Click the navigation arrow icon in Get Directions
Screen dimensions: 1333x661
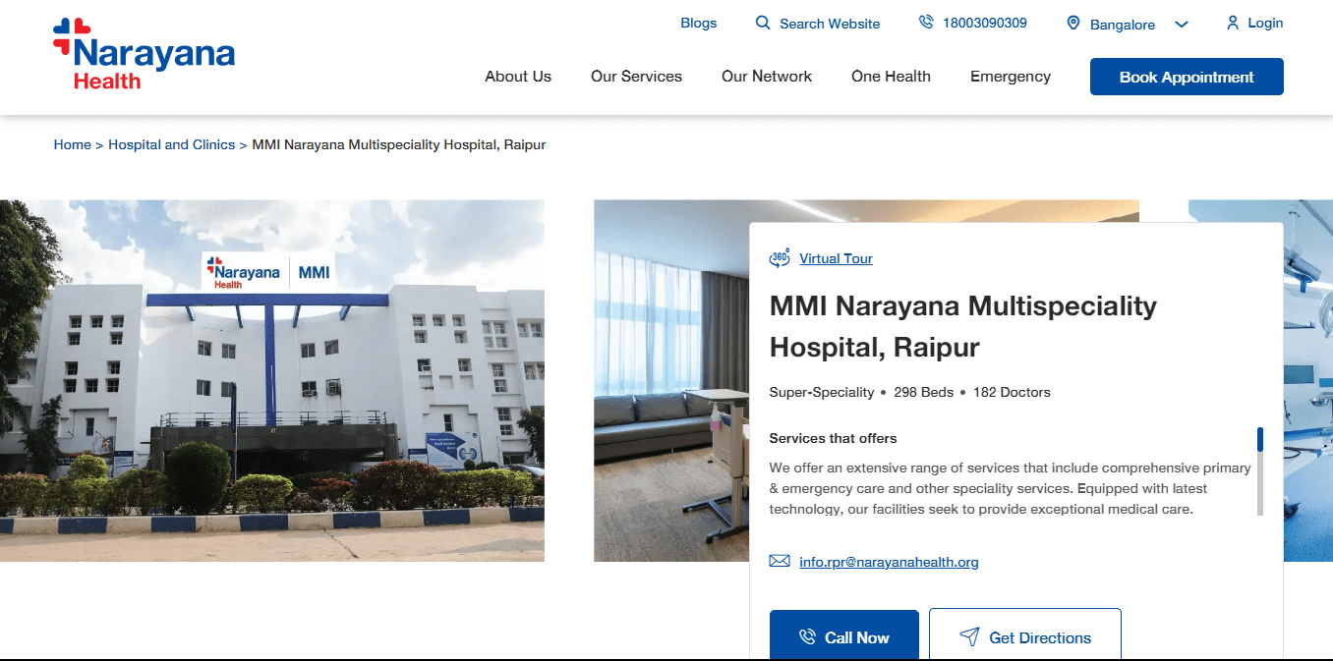(970, 636)
